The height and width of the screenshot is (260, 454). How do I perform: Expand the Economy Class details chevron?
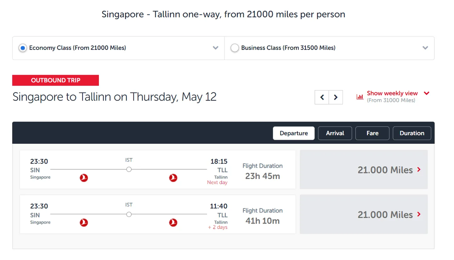[215, 48]
